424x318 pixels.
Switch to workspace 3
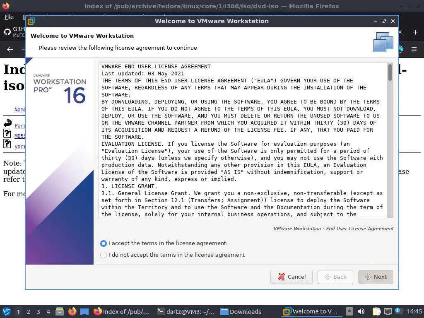tap(38, 312)
